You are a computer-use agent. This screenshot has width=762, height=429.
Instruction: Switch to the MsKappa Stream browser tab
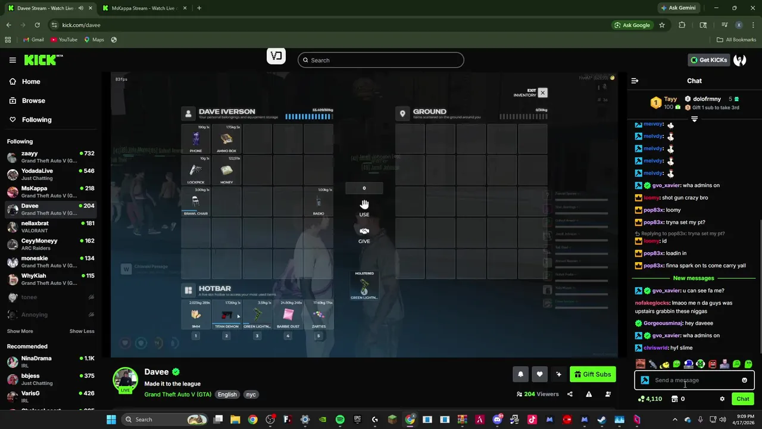pyautogui.click(x=143, y=8)
